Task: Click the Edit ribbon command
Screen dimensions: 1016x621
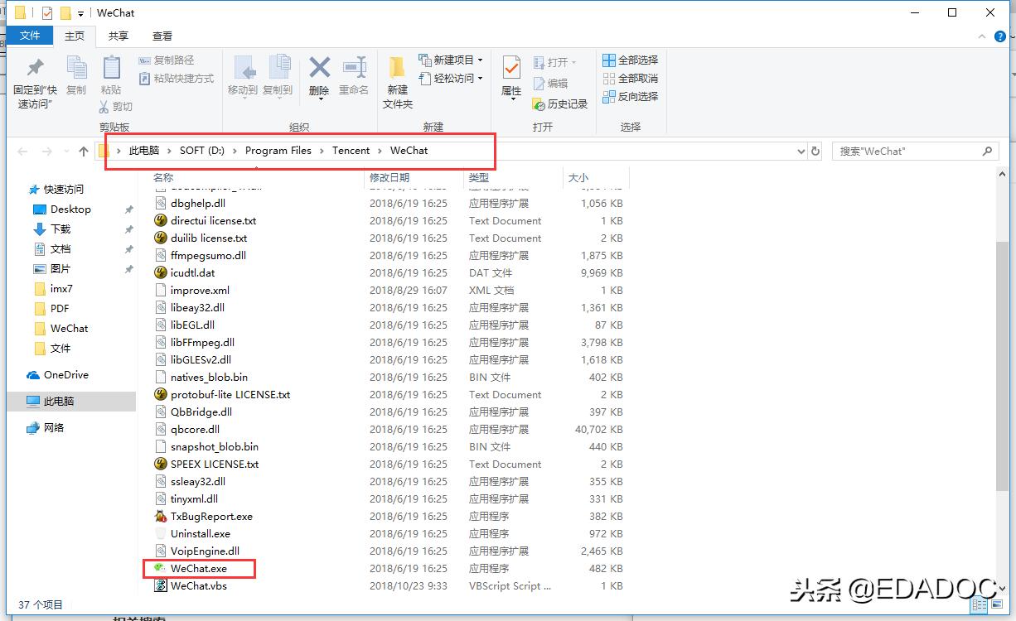Action: (x=550, y=83)
